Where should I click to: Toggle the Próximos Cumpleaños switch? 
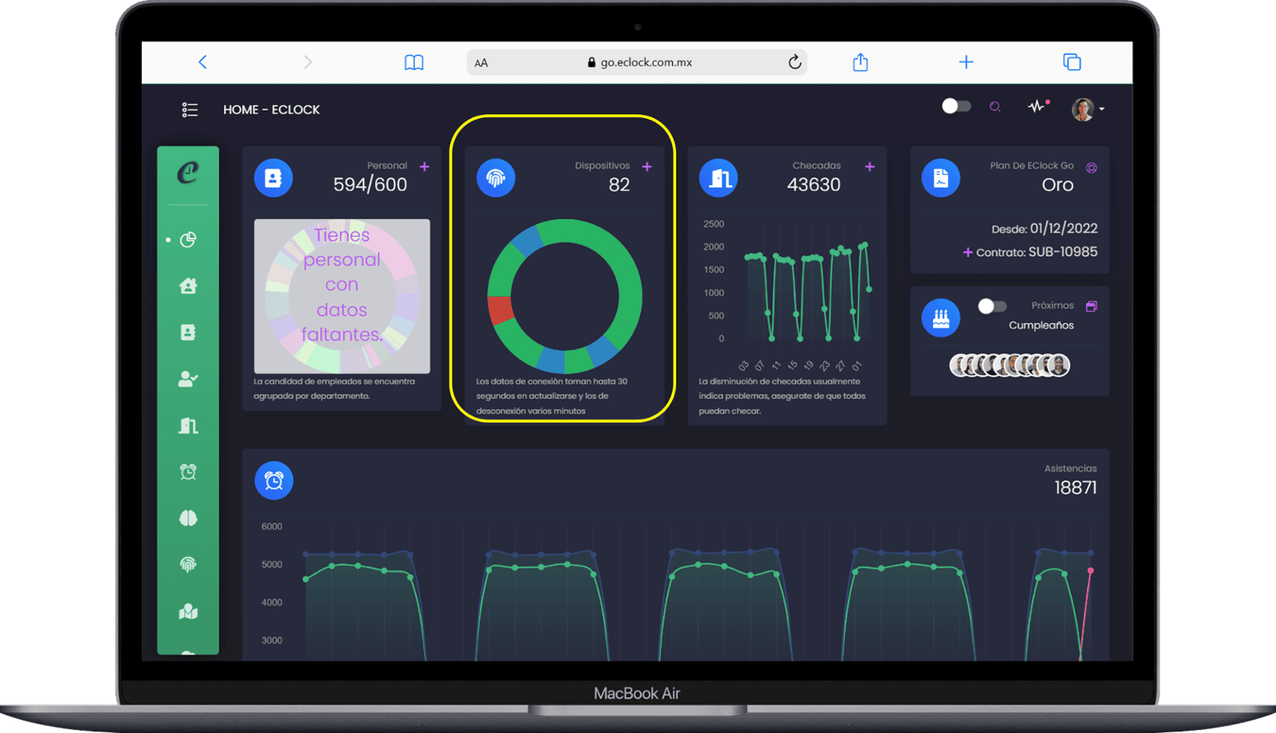coord(992,306)
